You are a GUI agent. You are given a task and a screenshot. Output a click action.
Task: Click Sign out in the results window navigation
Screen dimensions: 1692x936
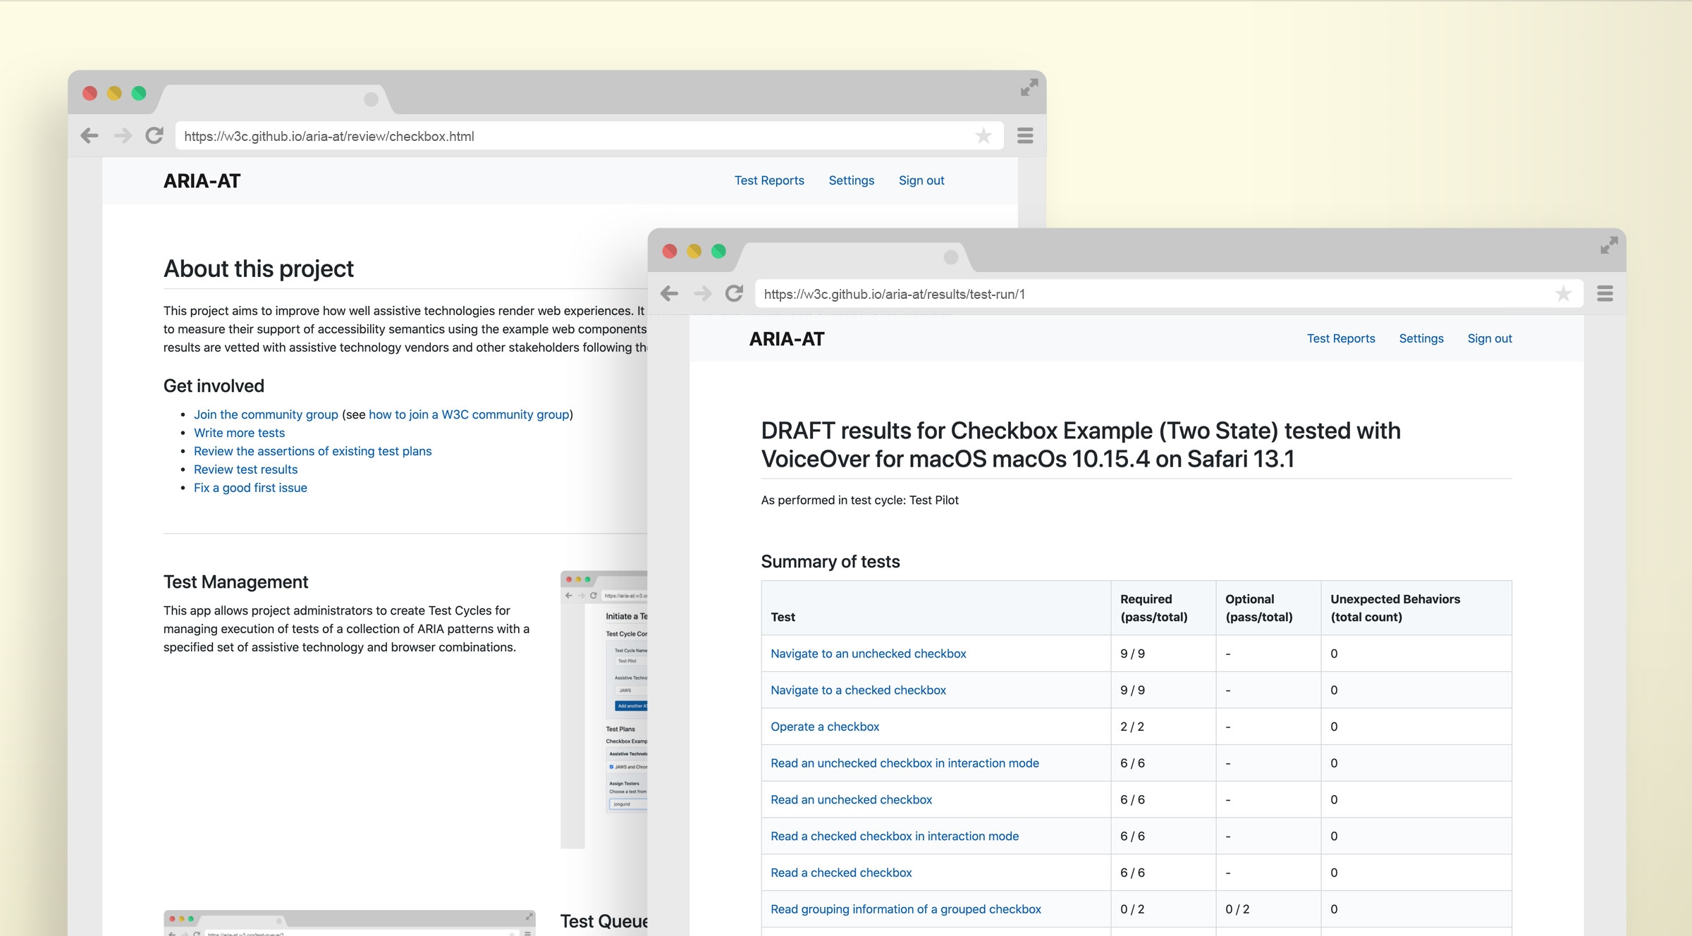click(1490, 338)
